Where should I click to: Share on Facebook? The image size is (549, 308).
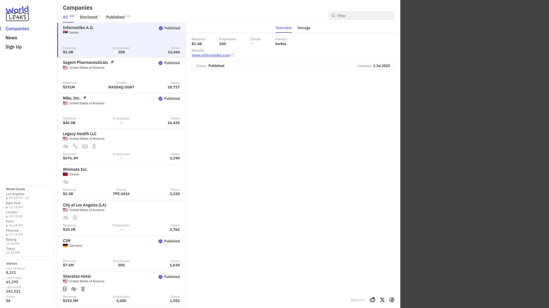tap(392, 300)
